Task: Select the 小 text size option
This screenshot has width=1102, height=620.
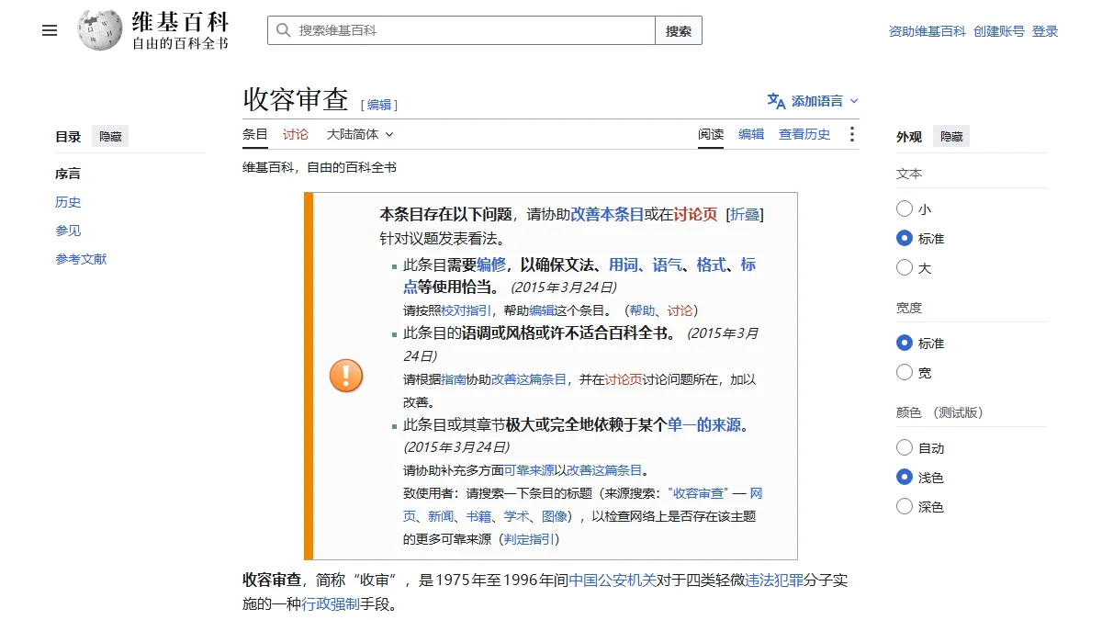Action: tap(905, 209)
